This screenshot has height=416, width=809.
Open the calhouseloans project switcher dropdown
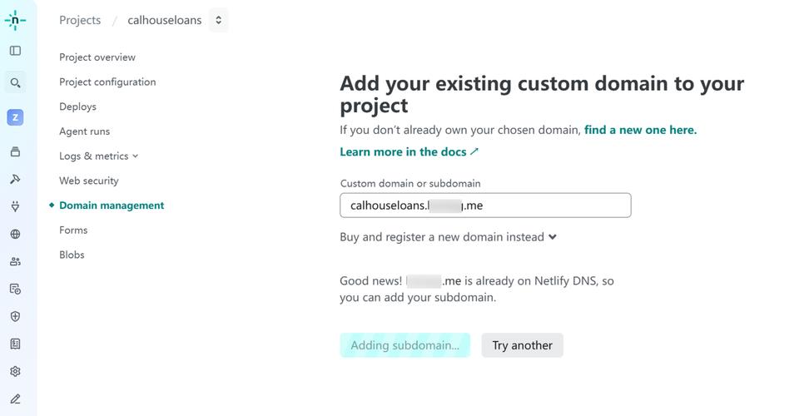click(218, 20)
